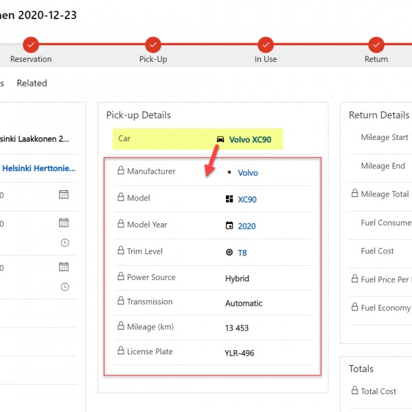Open the lower time picker clock icon
Image resolution: width=412 pixels, height=412 pixels.
pos(65,286)
